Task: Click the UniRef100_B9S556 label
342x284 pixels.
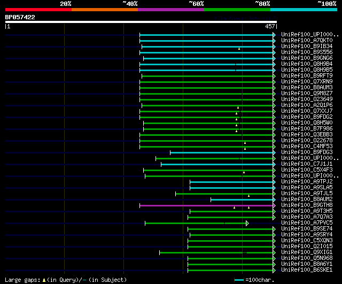Action: 307,52
